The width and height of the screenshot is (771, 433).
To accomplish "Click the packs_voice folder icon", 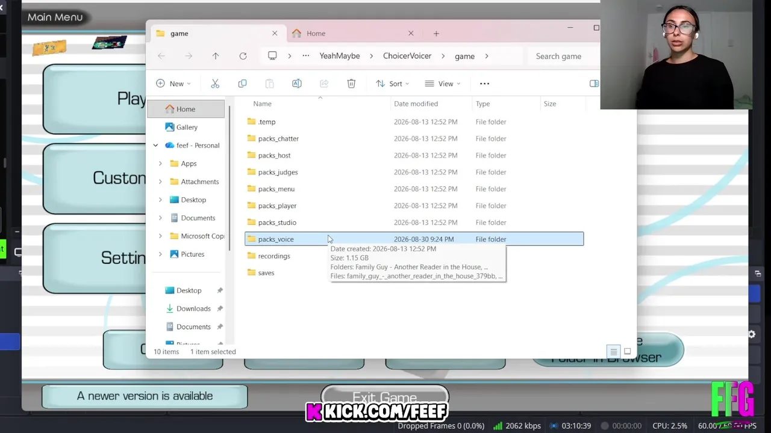I will click(252, 239).
